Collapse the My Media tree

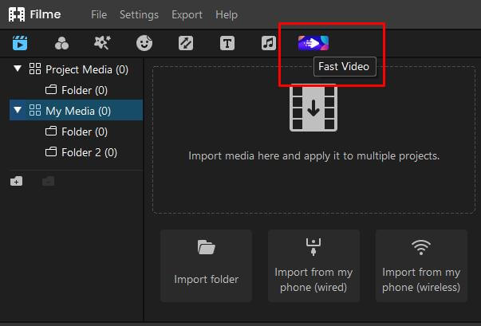pos(18,111)
